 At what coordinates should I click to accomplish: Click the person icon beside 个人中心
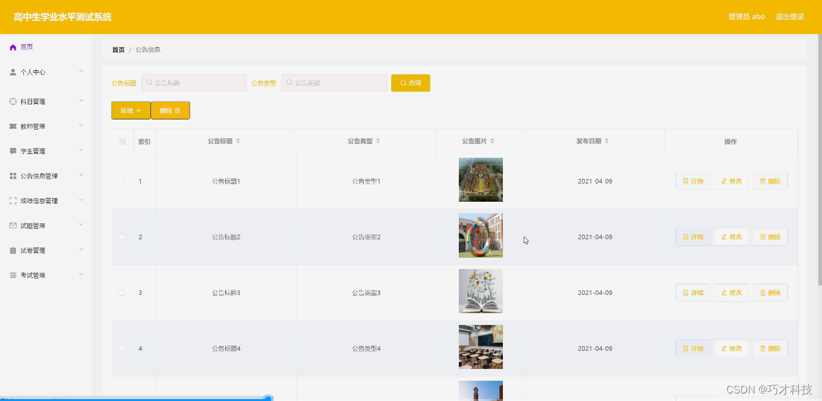(13, 72)
